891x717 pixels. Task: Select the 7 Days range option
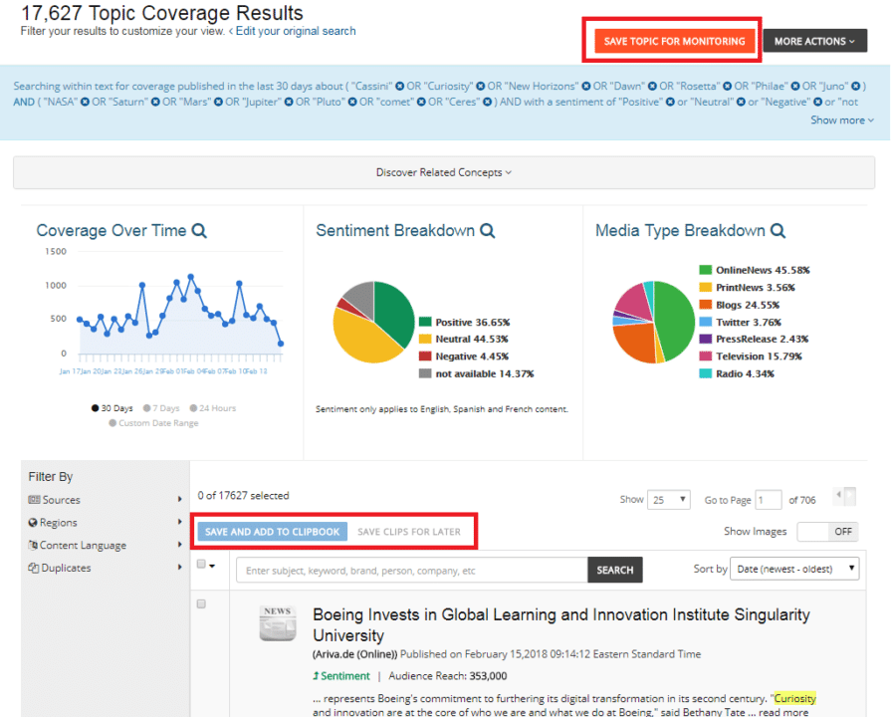click(161, 408)
